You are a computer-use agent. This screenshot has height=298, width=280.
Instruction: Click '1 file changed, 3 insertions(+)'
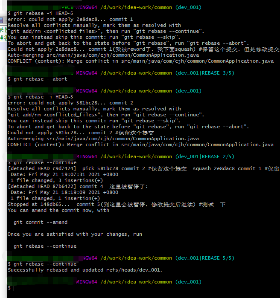(57, 181)
